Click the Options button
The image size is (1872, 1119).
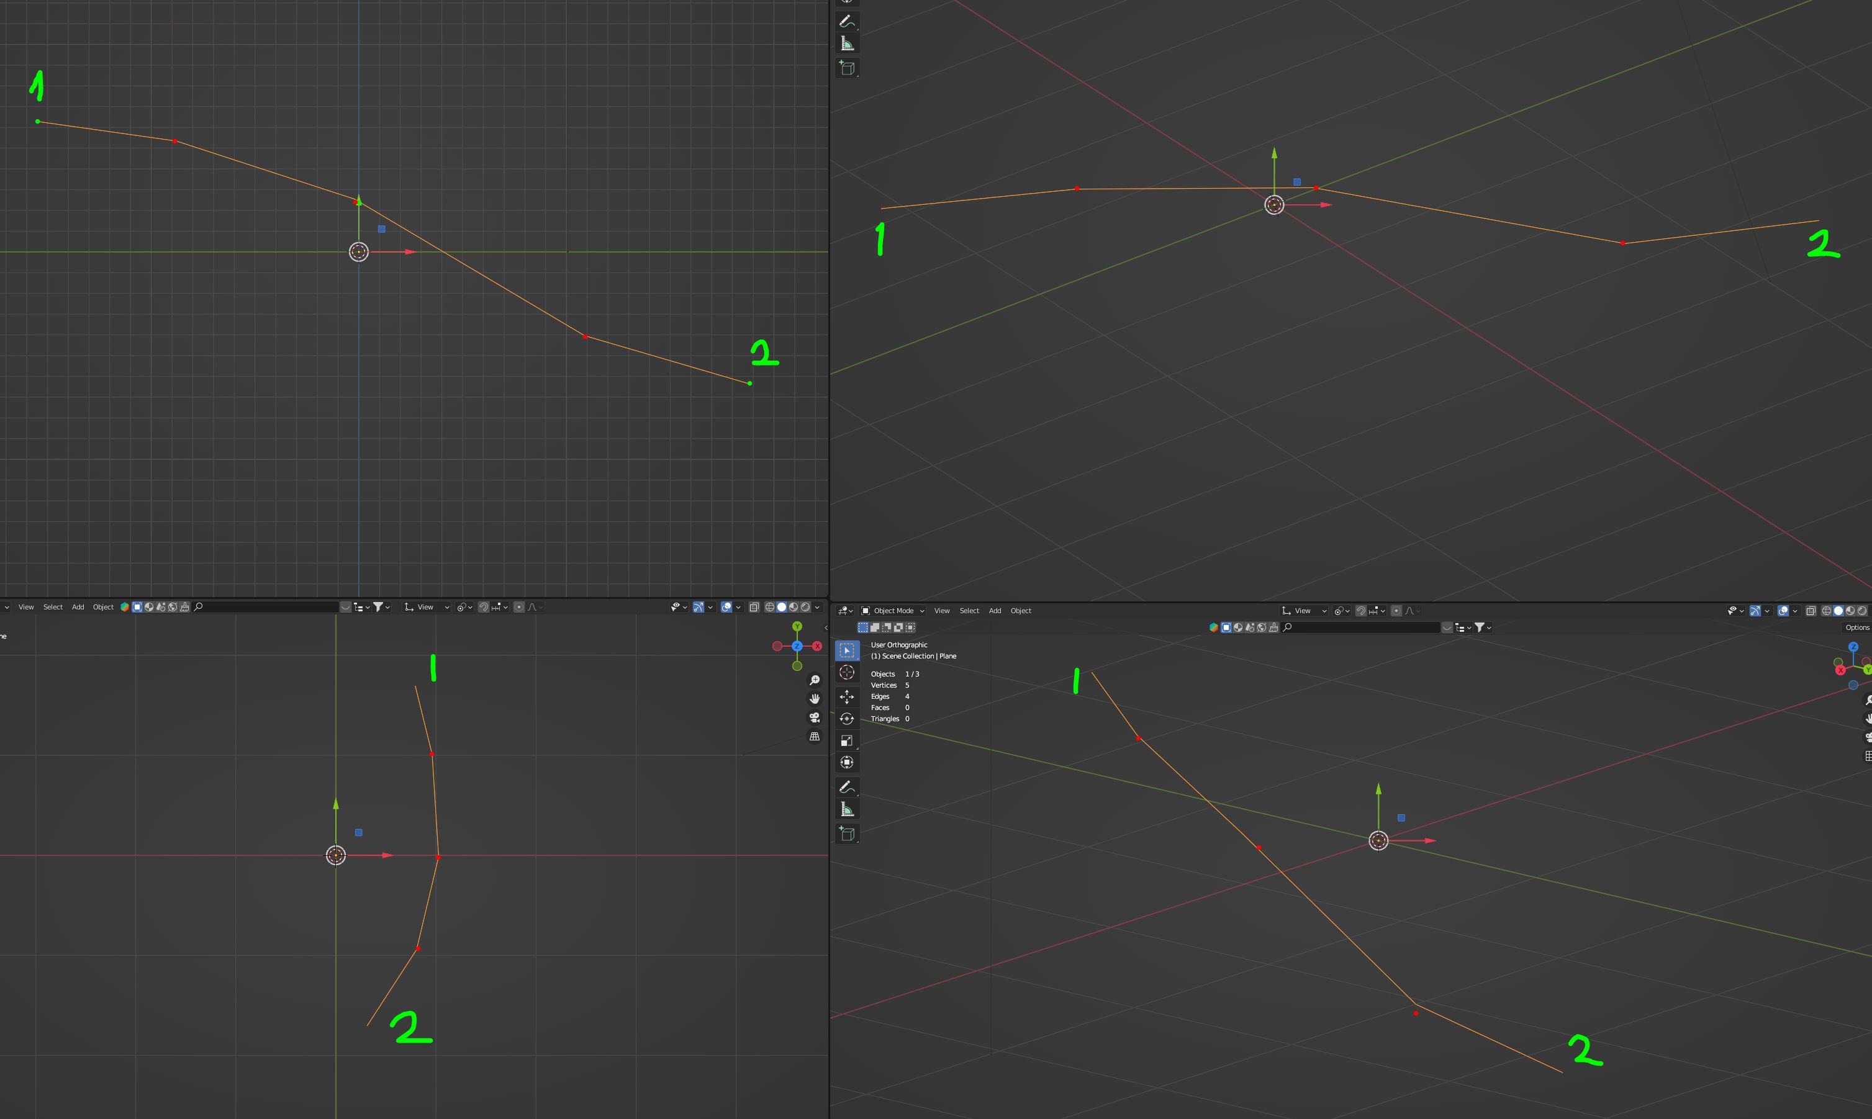coord(1857,627)
